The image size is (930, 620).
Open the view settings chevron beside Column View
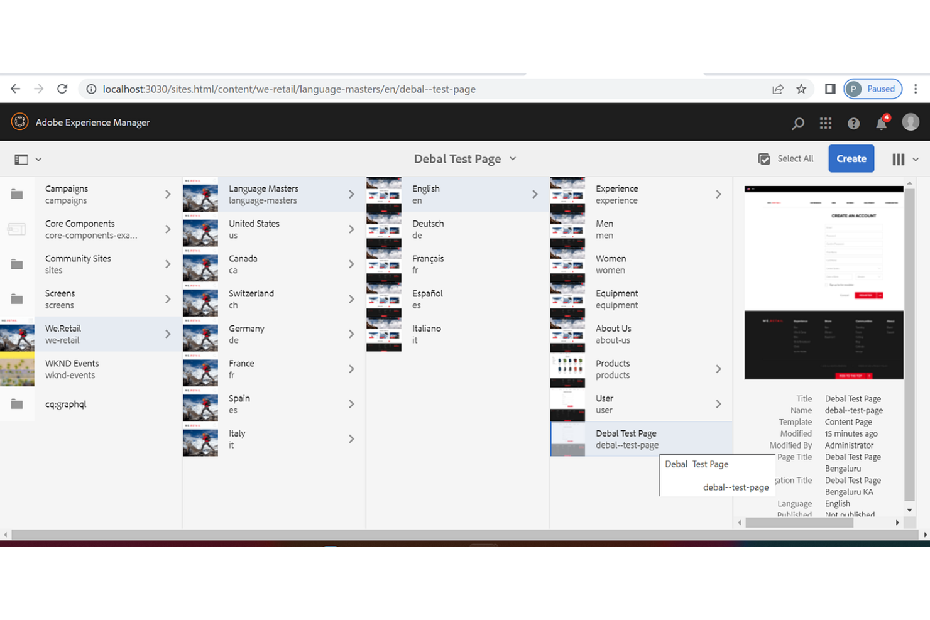915,158
